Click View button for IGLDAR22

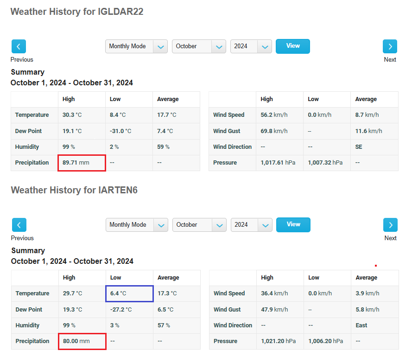tap(293, 46)
